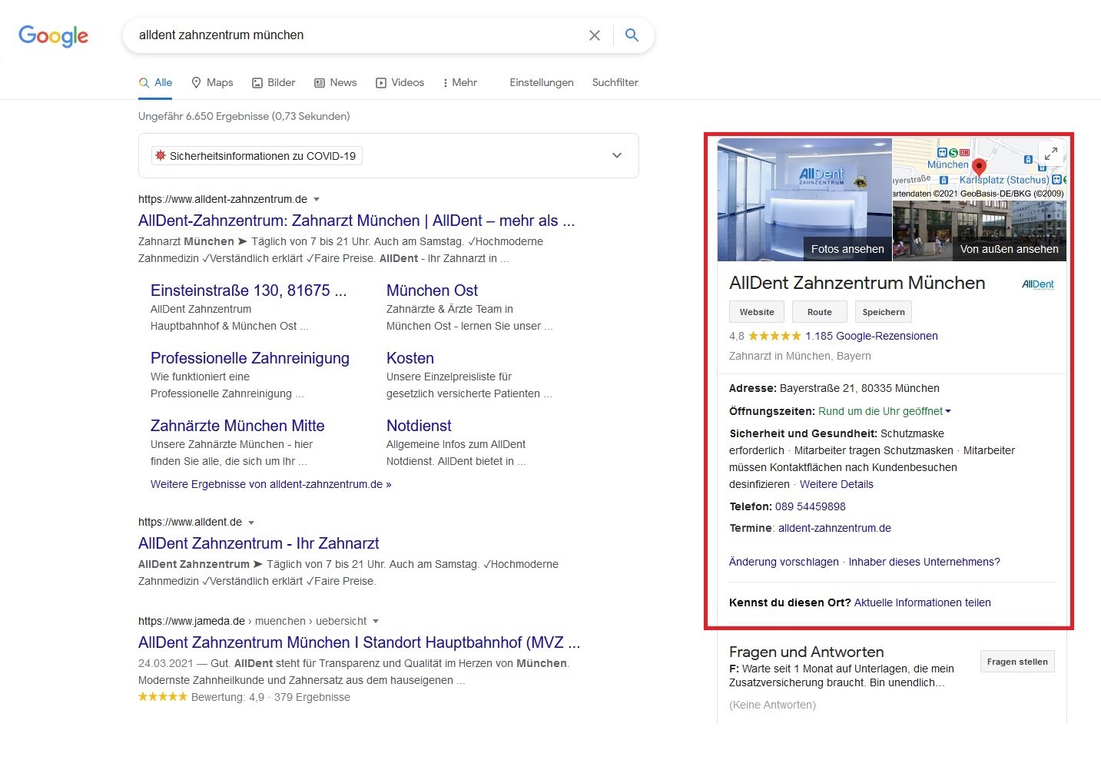Open Termine link alldent-zahnzentrum.de

(834, 528)
